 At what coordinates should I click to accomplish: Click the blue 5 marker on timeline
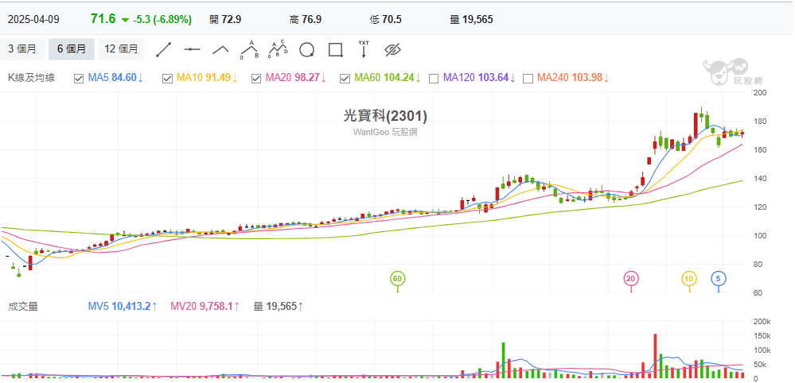point(718,278)
